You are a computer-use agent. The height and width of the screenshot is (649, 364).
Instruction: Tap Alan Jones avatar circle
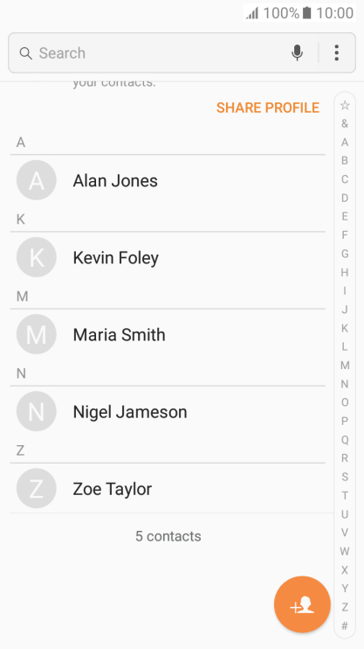click(37, 180)
